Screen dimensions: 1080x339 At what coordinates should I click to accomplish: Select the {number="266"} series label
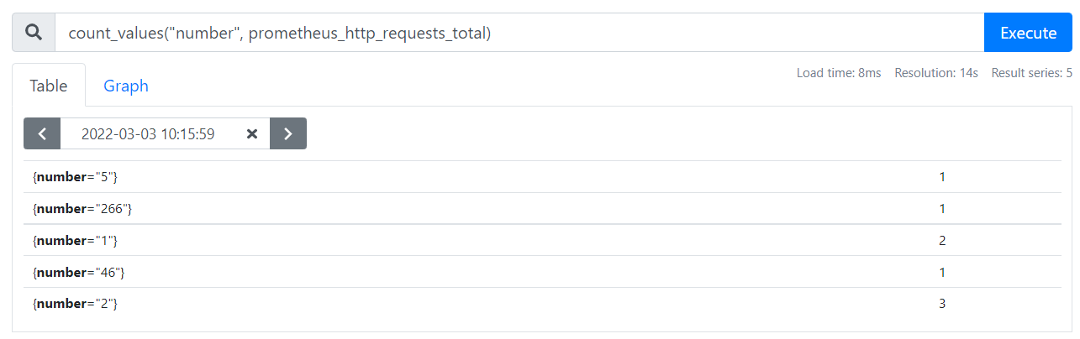82,209
